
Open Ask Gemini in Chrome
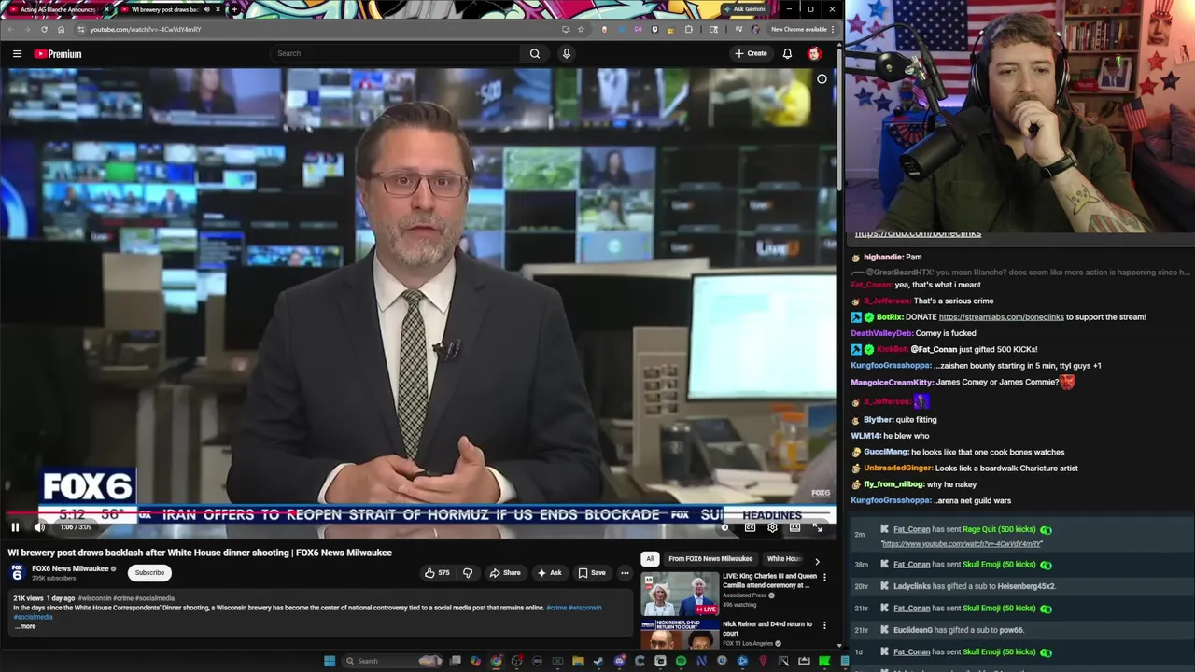743,9
